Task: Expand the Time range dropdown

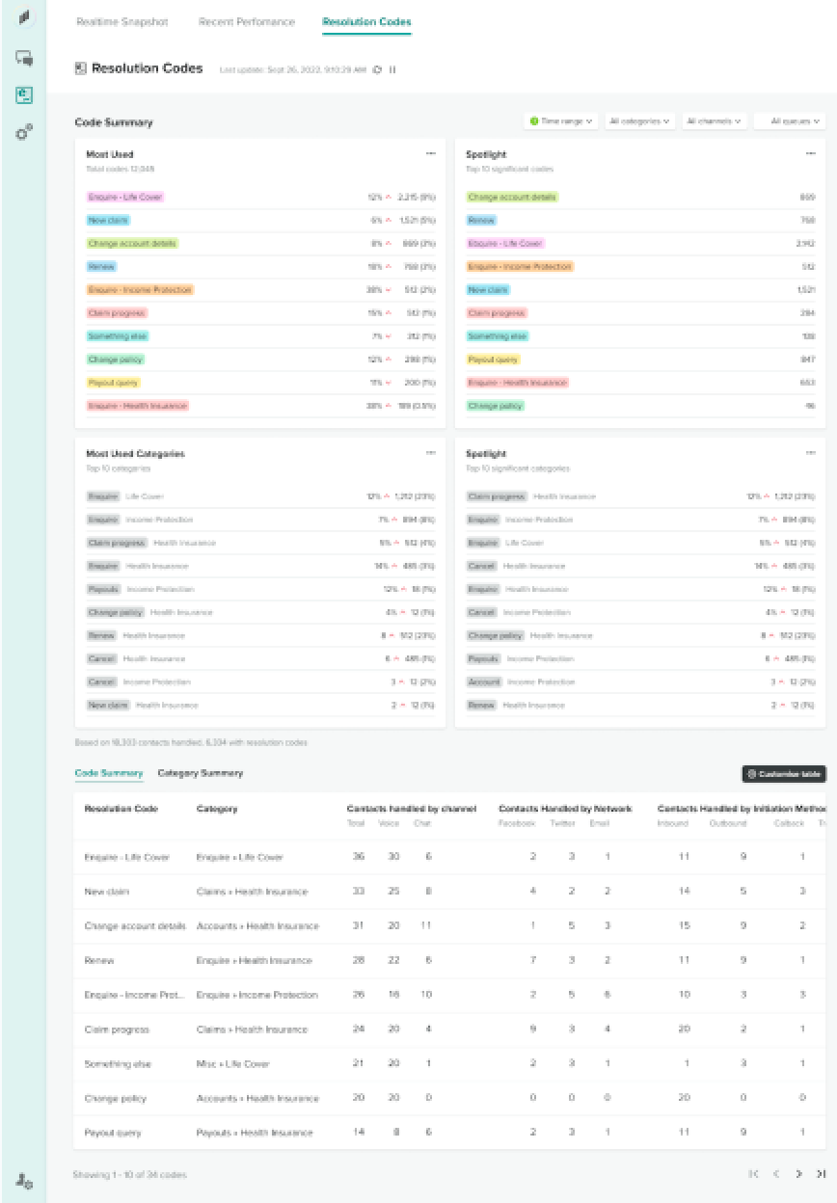Action: tap(560, 121)
